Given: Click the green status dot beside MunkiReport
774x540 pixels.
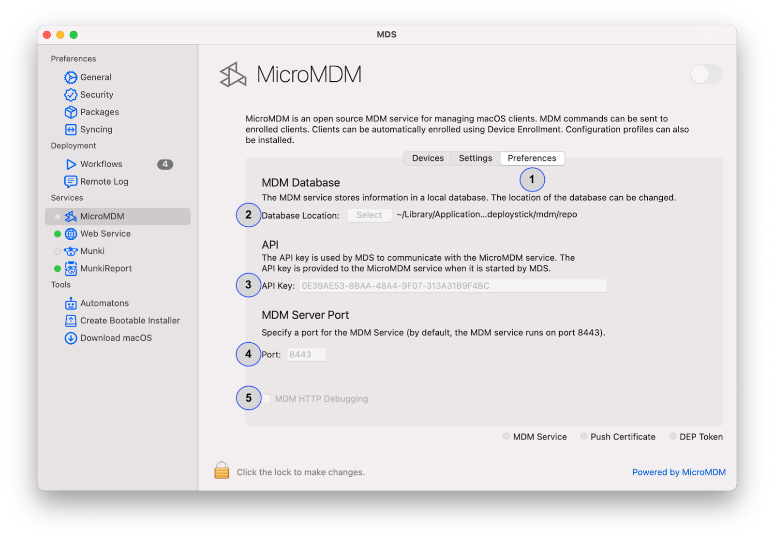Looking at the screenshot, I should (58, 269).
